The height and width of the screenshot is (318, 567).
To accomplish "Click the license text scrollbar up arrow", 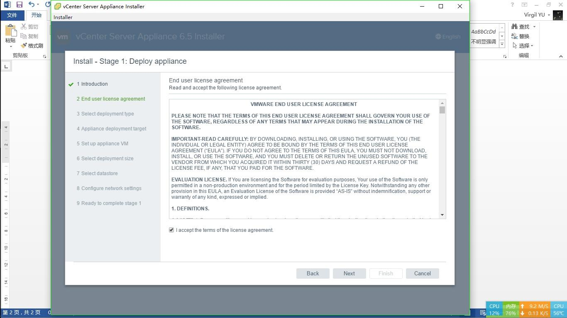I will click(x=442, y=103).
